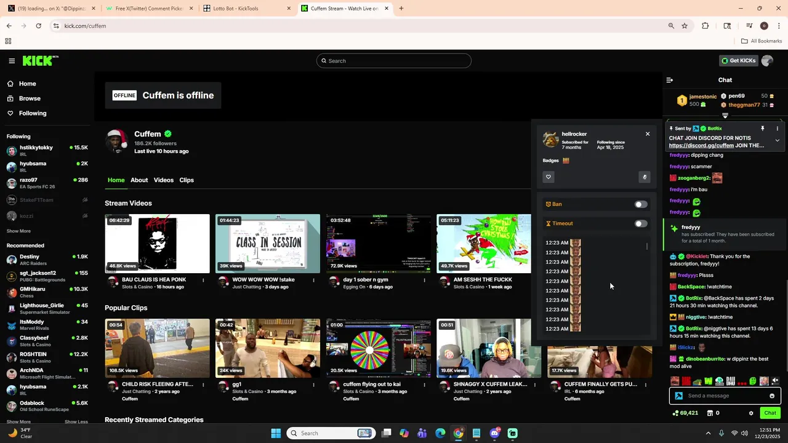The height and width of the screenshot is (443, 788).
Task: Toggle the Ban switch for hellrocker
Action: [641, 204]
